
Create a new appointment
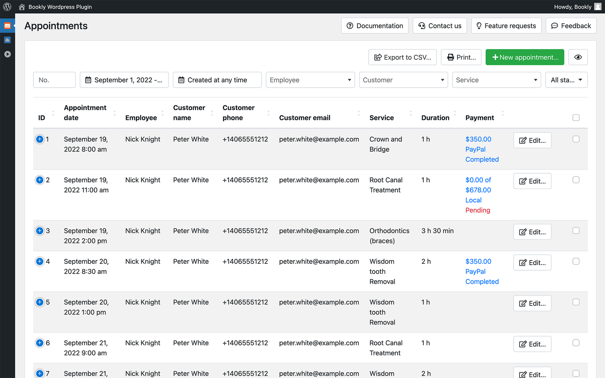[x=524, y=57]
